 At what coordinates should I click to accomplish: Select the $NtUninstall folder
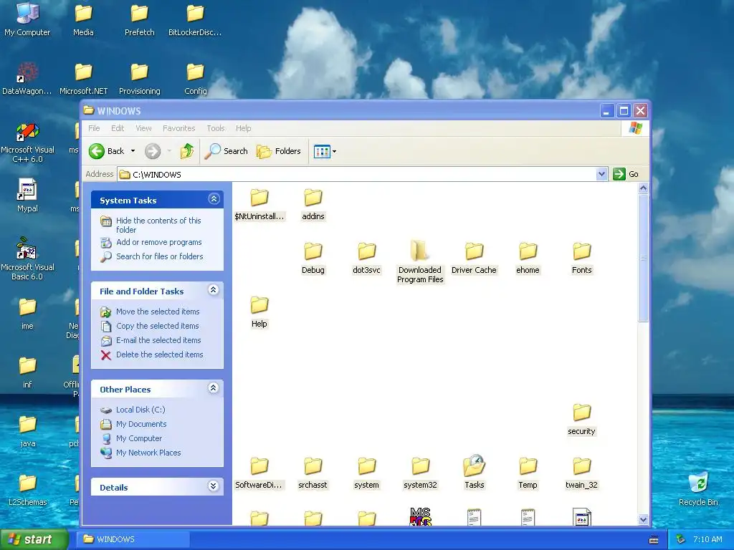[x=259, y=204]
